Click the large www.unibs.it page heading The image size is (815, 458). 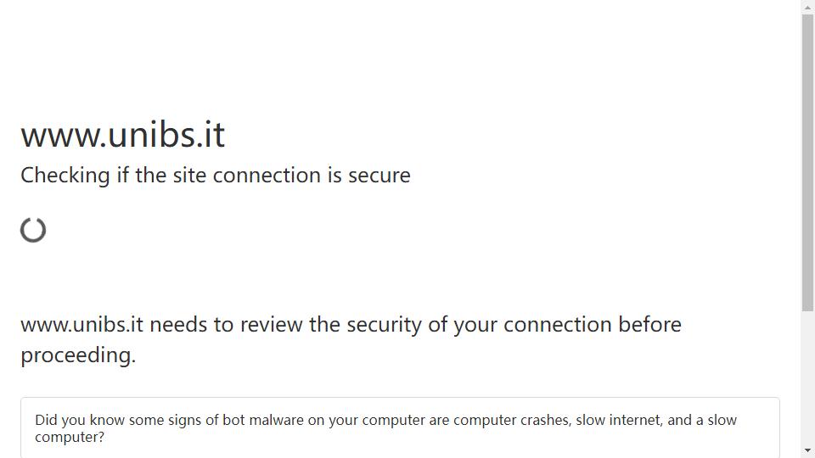tap(122, 135)
